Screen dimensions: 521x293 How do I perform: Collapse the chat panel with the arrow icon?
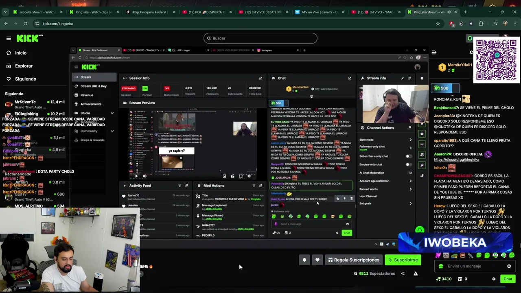(434, 52)
